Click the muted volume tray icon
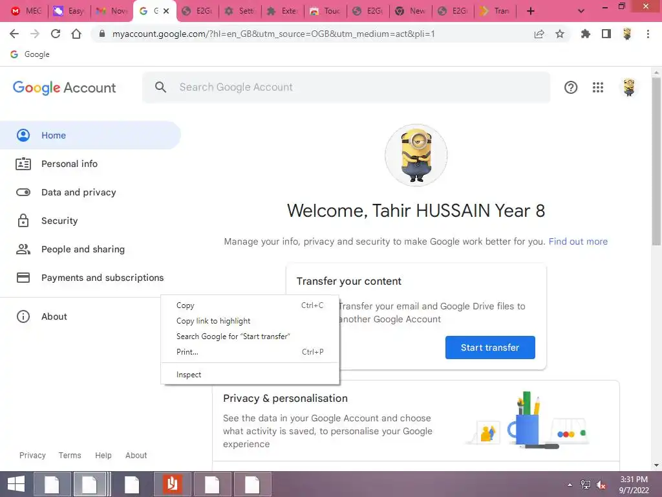Viewport: 662px width, 497px height. (601, 485)
